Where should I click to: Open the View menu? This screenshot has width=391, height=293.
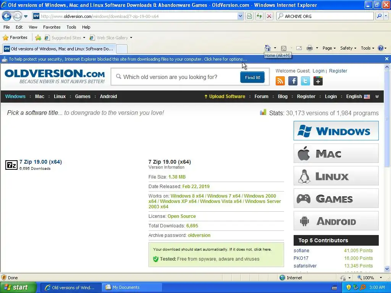pyautogui.click(x=33, y=27)
